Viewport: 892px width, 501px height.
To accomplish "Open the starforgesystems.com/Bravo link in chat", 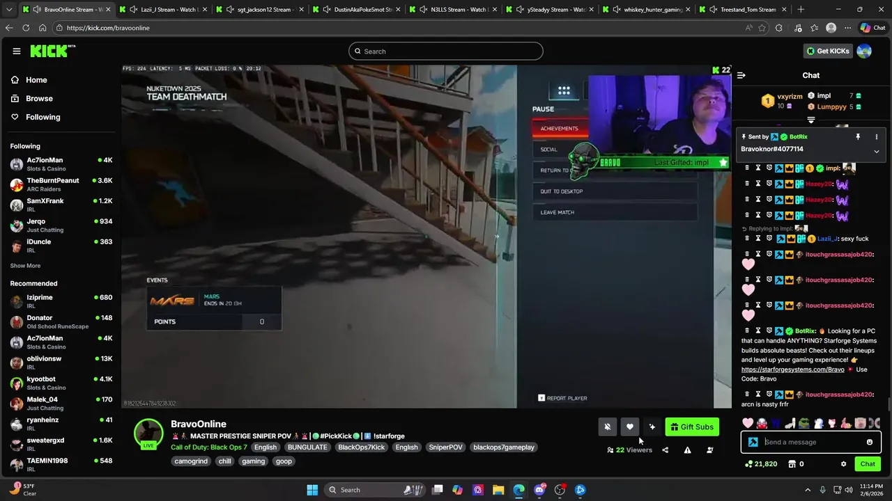I will pyautogui.click(x=792, y=369).
